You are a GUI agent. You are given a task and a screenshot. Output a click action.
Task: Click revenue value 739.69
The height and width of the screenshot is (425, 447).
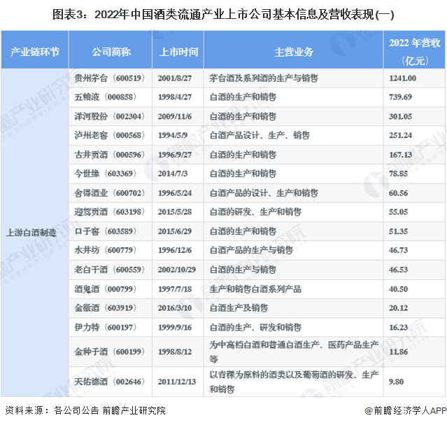[x=400, y=97]
